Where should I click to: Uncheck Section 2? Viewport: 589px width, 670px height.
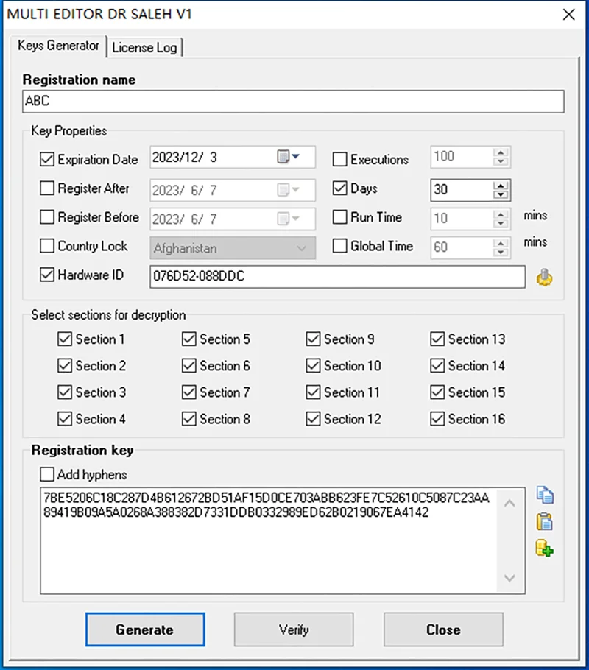point(65,366)
